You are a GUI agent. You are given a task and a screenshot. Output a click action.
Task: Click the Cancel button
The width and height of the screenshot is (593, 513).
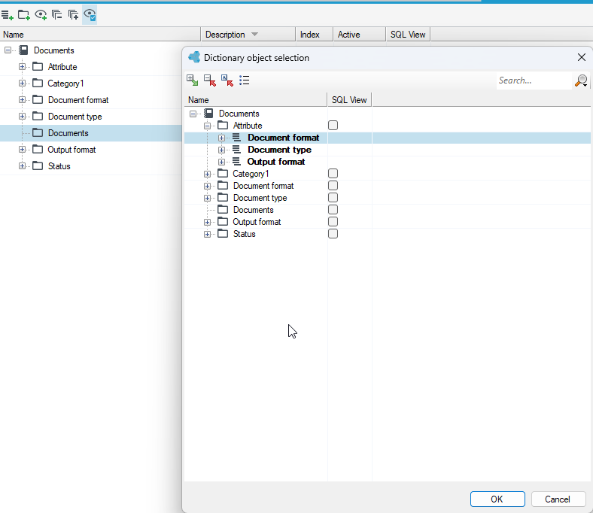coord(558,499)
